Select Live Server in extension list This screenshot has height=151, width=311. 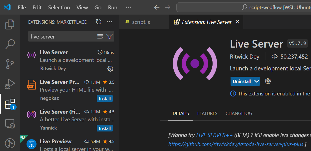point(69,61)
